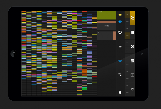Tap the white location pin marker icon

pos(120,93)
